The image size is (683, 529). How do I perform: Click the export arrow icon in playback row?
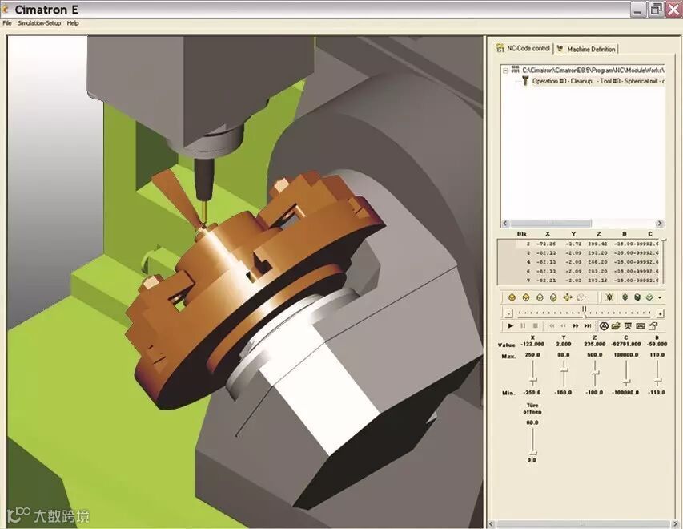click(x=653, y=325)
